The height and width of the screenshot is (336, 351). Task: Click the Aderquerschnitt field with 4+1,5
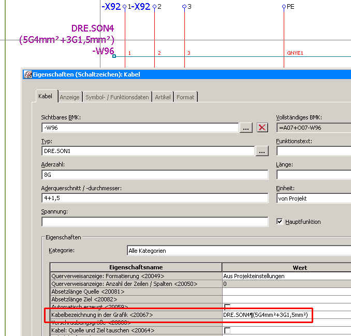coord(155,198)
